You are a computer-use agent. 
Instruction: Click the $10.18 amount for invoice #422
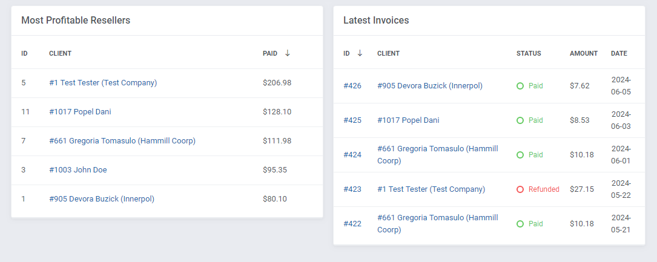click(582, 224)
